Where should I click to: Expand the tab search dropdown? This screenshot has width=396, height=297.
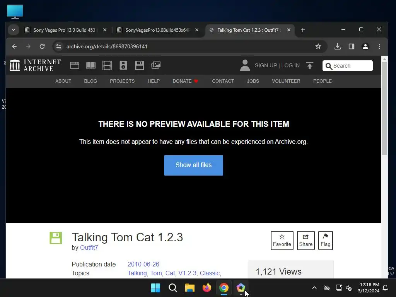[14, 30]
